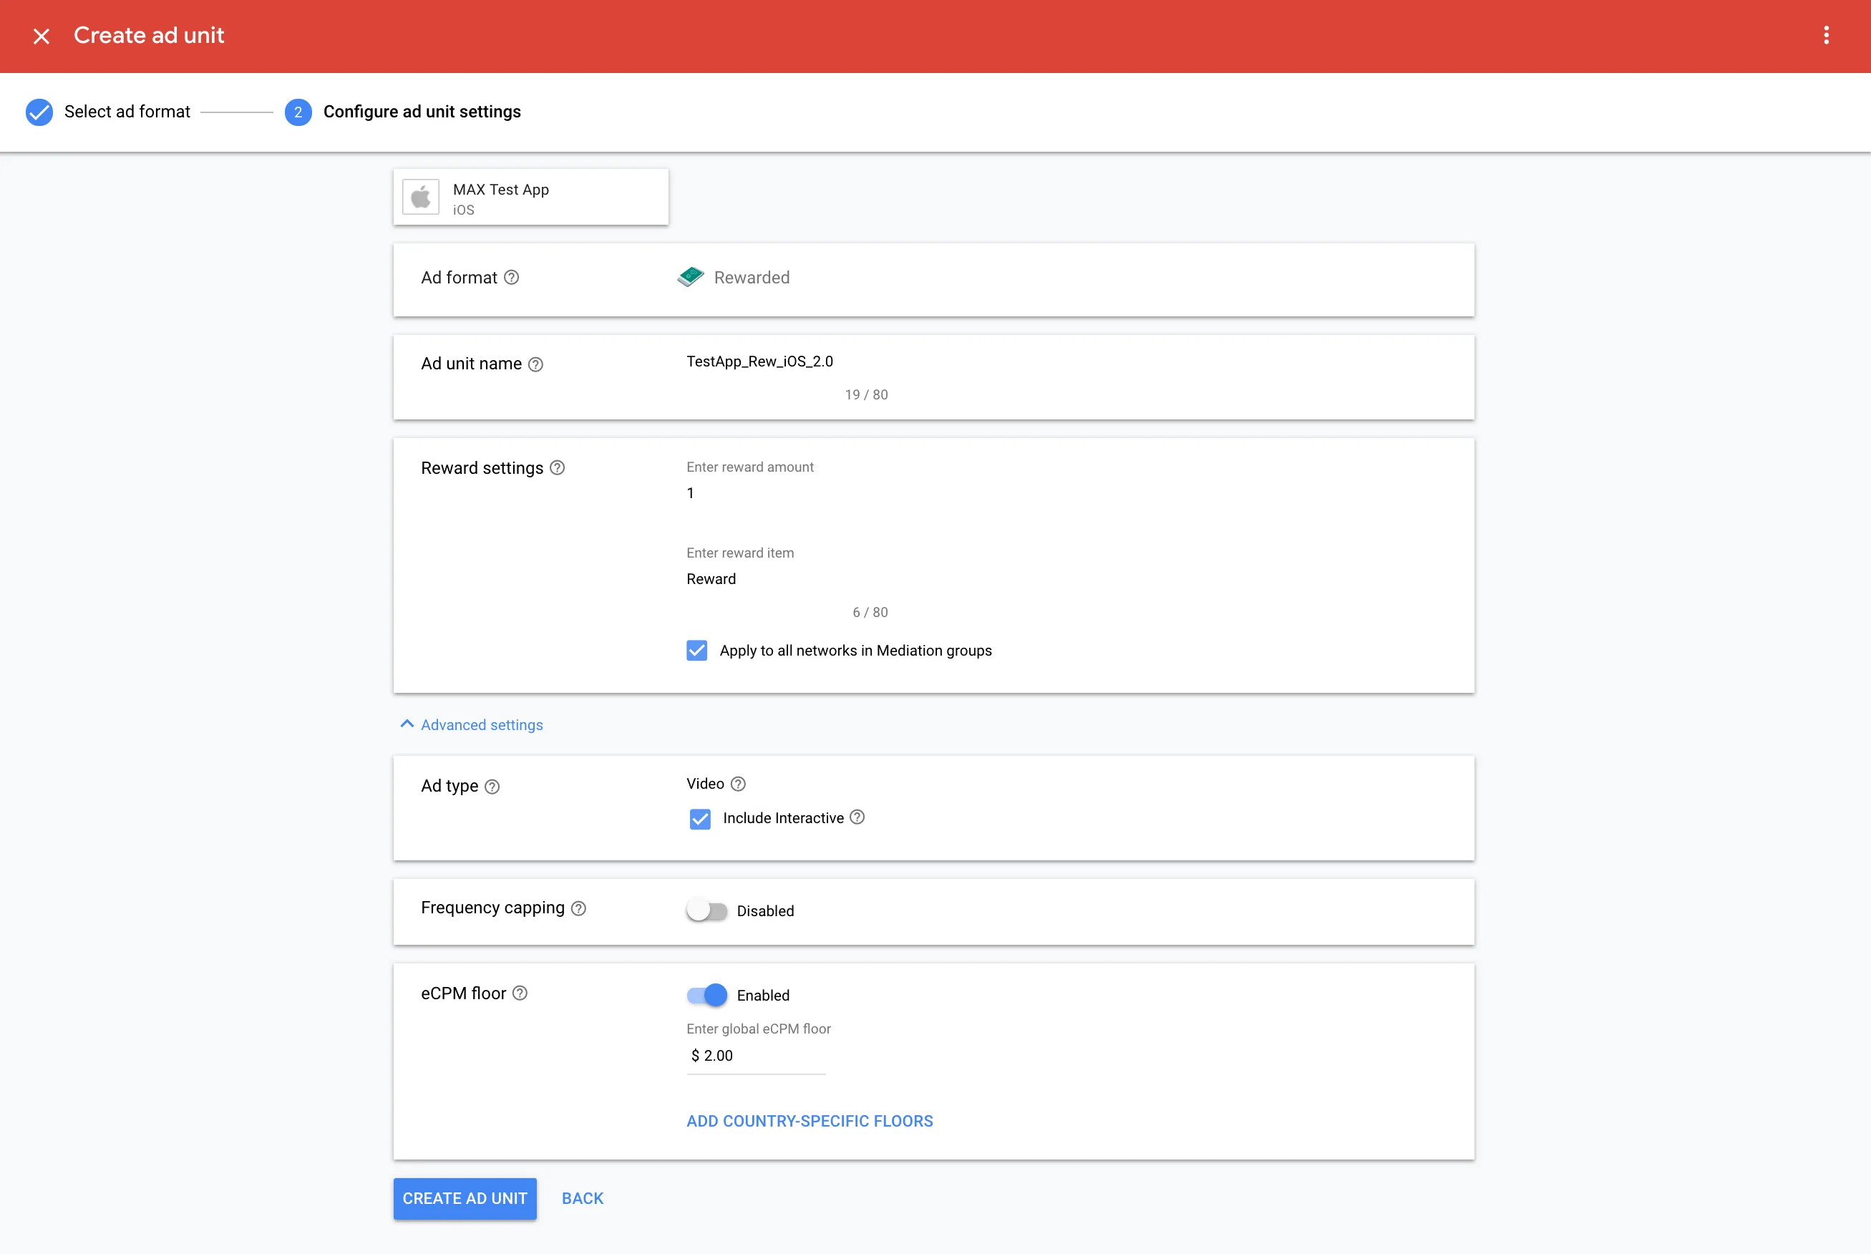Open help for Reward settings
Image resolution: width=1871 pixels, height=1254 pixels.
coord(558,468)
